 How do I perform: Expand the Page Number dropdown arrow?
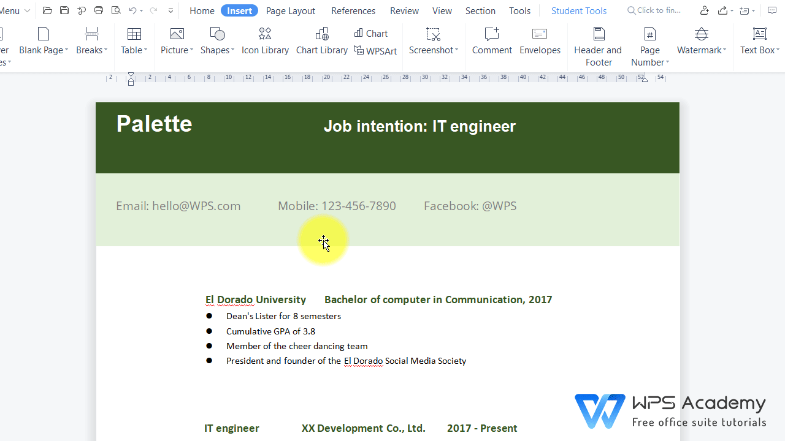point(667,62)
